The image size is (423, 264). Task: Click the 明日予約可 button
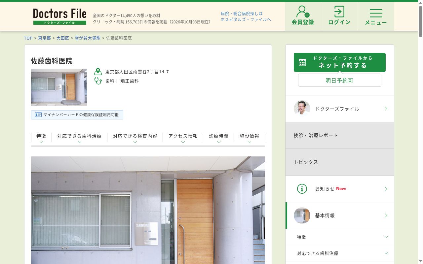[340, 80]
